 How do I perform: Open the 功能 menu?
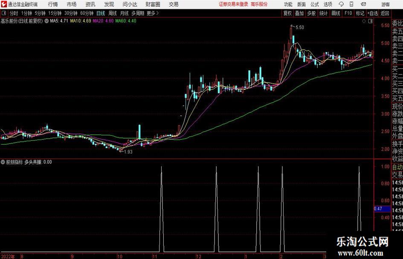pos(288,4)
